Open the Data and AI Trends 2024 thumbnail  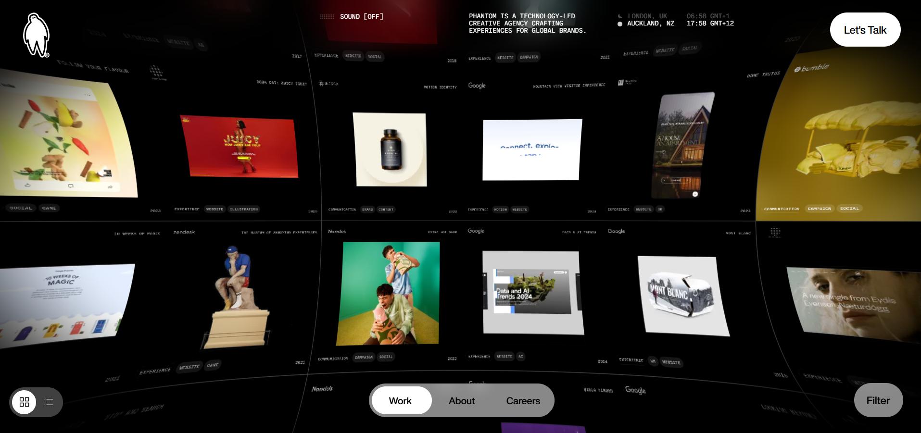[533, 293]
